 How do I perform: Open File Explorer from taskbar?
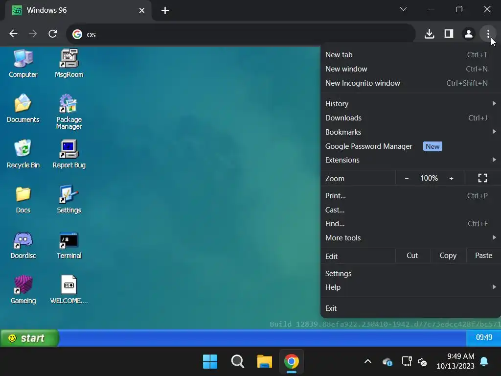[265, 362]
